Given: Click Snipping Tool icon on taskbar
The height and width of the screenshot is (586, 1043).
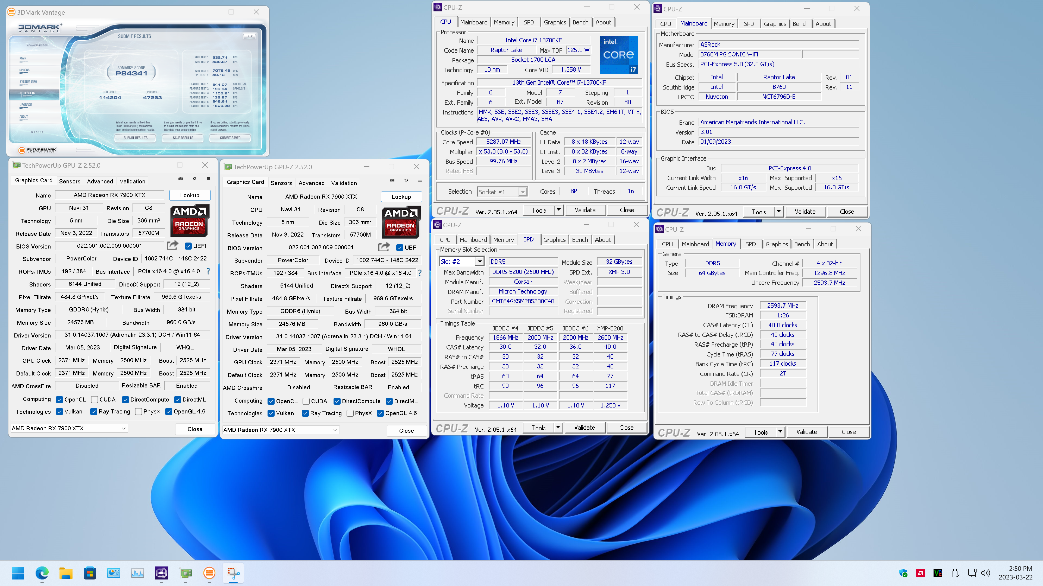Looking at the screenshot, I should pyautogui.click(x=233, y=573).
